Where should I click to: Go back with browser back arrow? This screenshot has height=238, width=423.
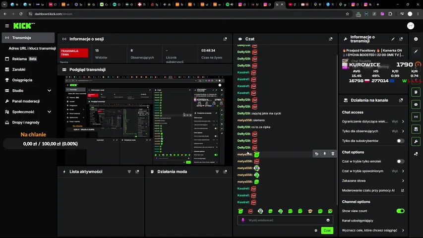tap(5, 14)
